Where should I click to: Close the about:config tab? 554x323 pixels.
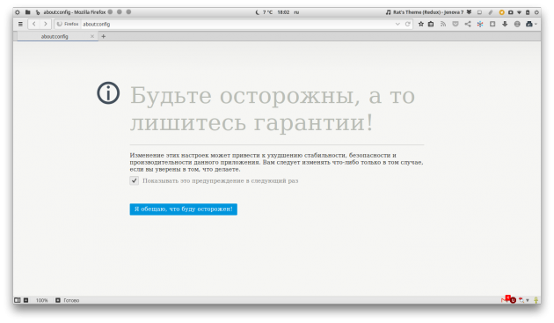coord(92,36)
